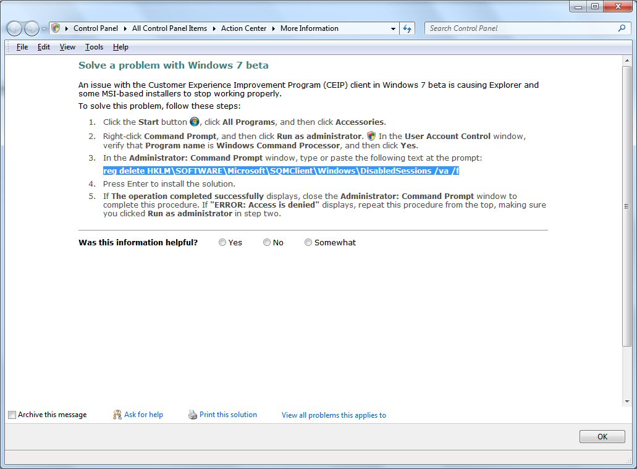This screenshot has height=469, width=637.
Task: Go to All Control Panel Items breadcrumb
Action: pos(169,28)
